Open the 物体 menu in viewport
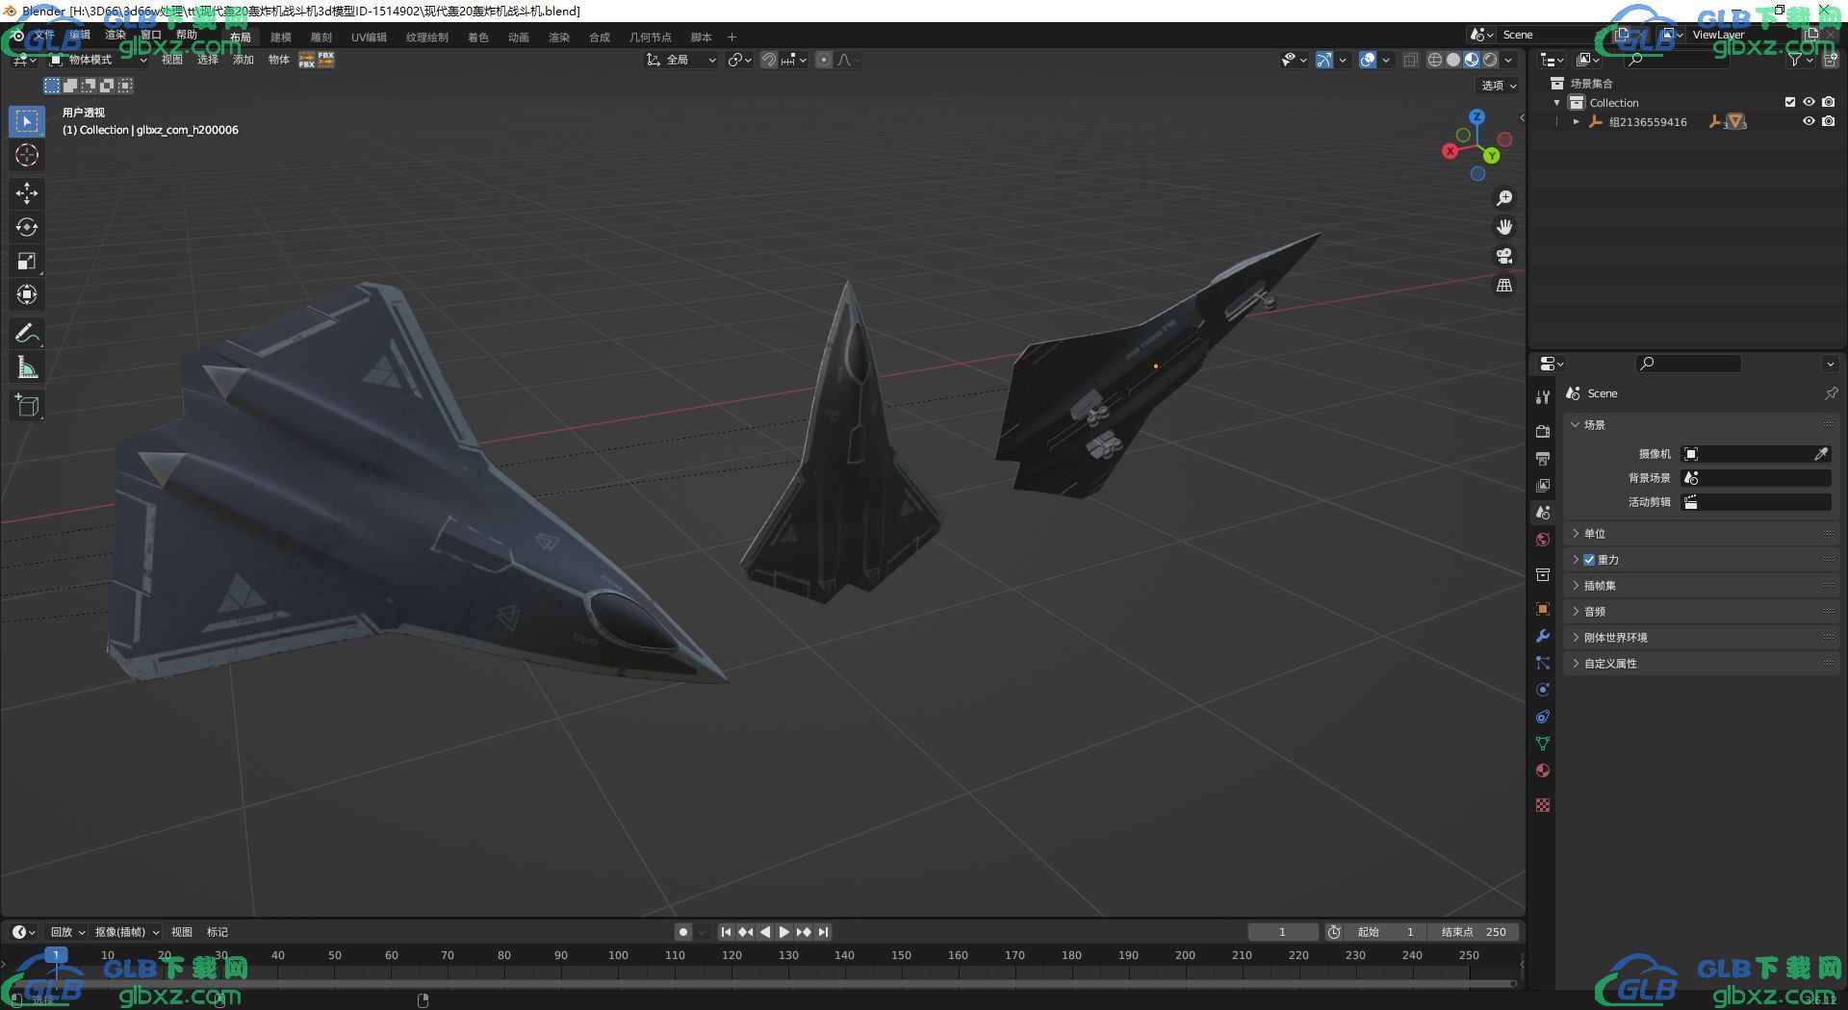This screenshot has width=1848, height=1010. 279,60
